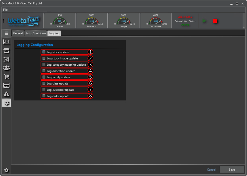247x176 pixels.
Task: Expand the toolbar overflow arrow
Action: point(244,27)
